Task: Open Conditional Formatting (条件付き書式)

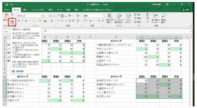Action: click(x=110, y=19)
